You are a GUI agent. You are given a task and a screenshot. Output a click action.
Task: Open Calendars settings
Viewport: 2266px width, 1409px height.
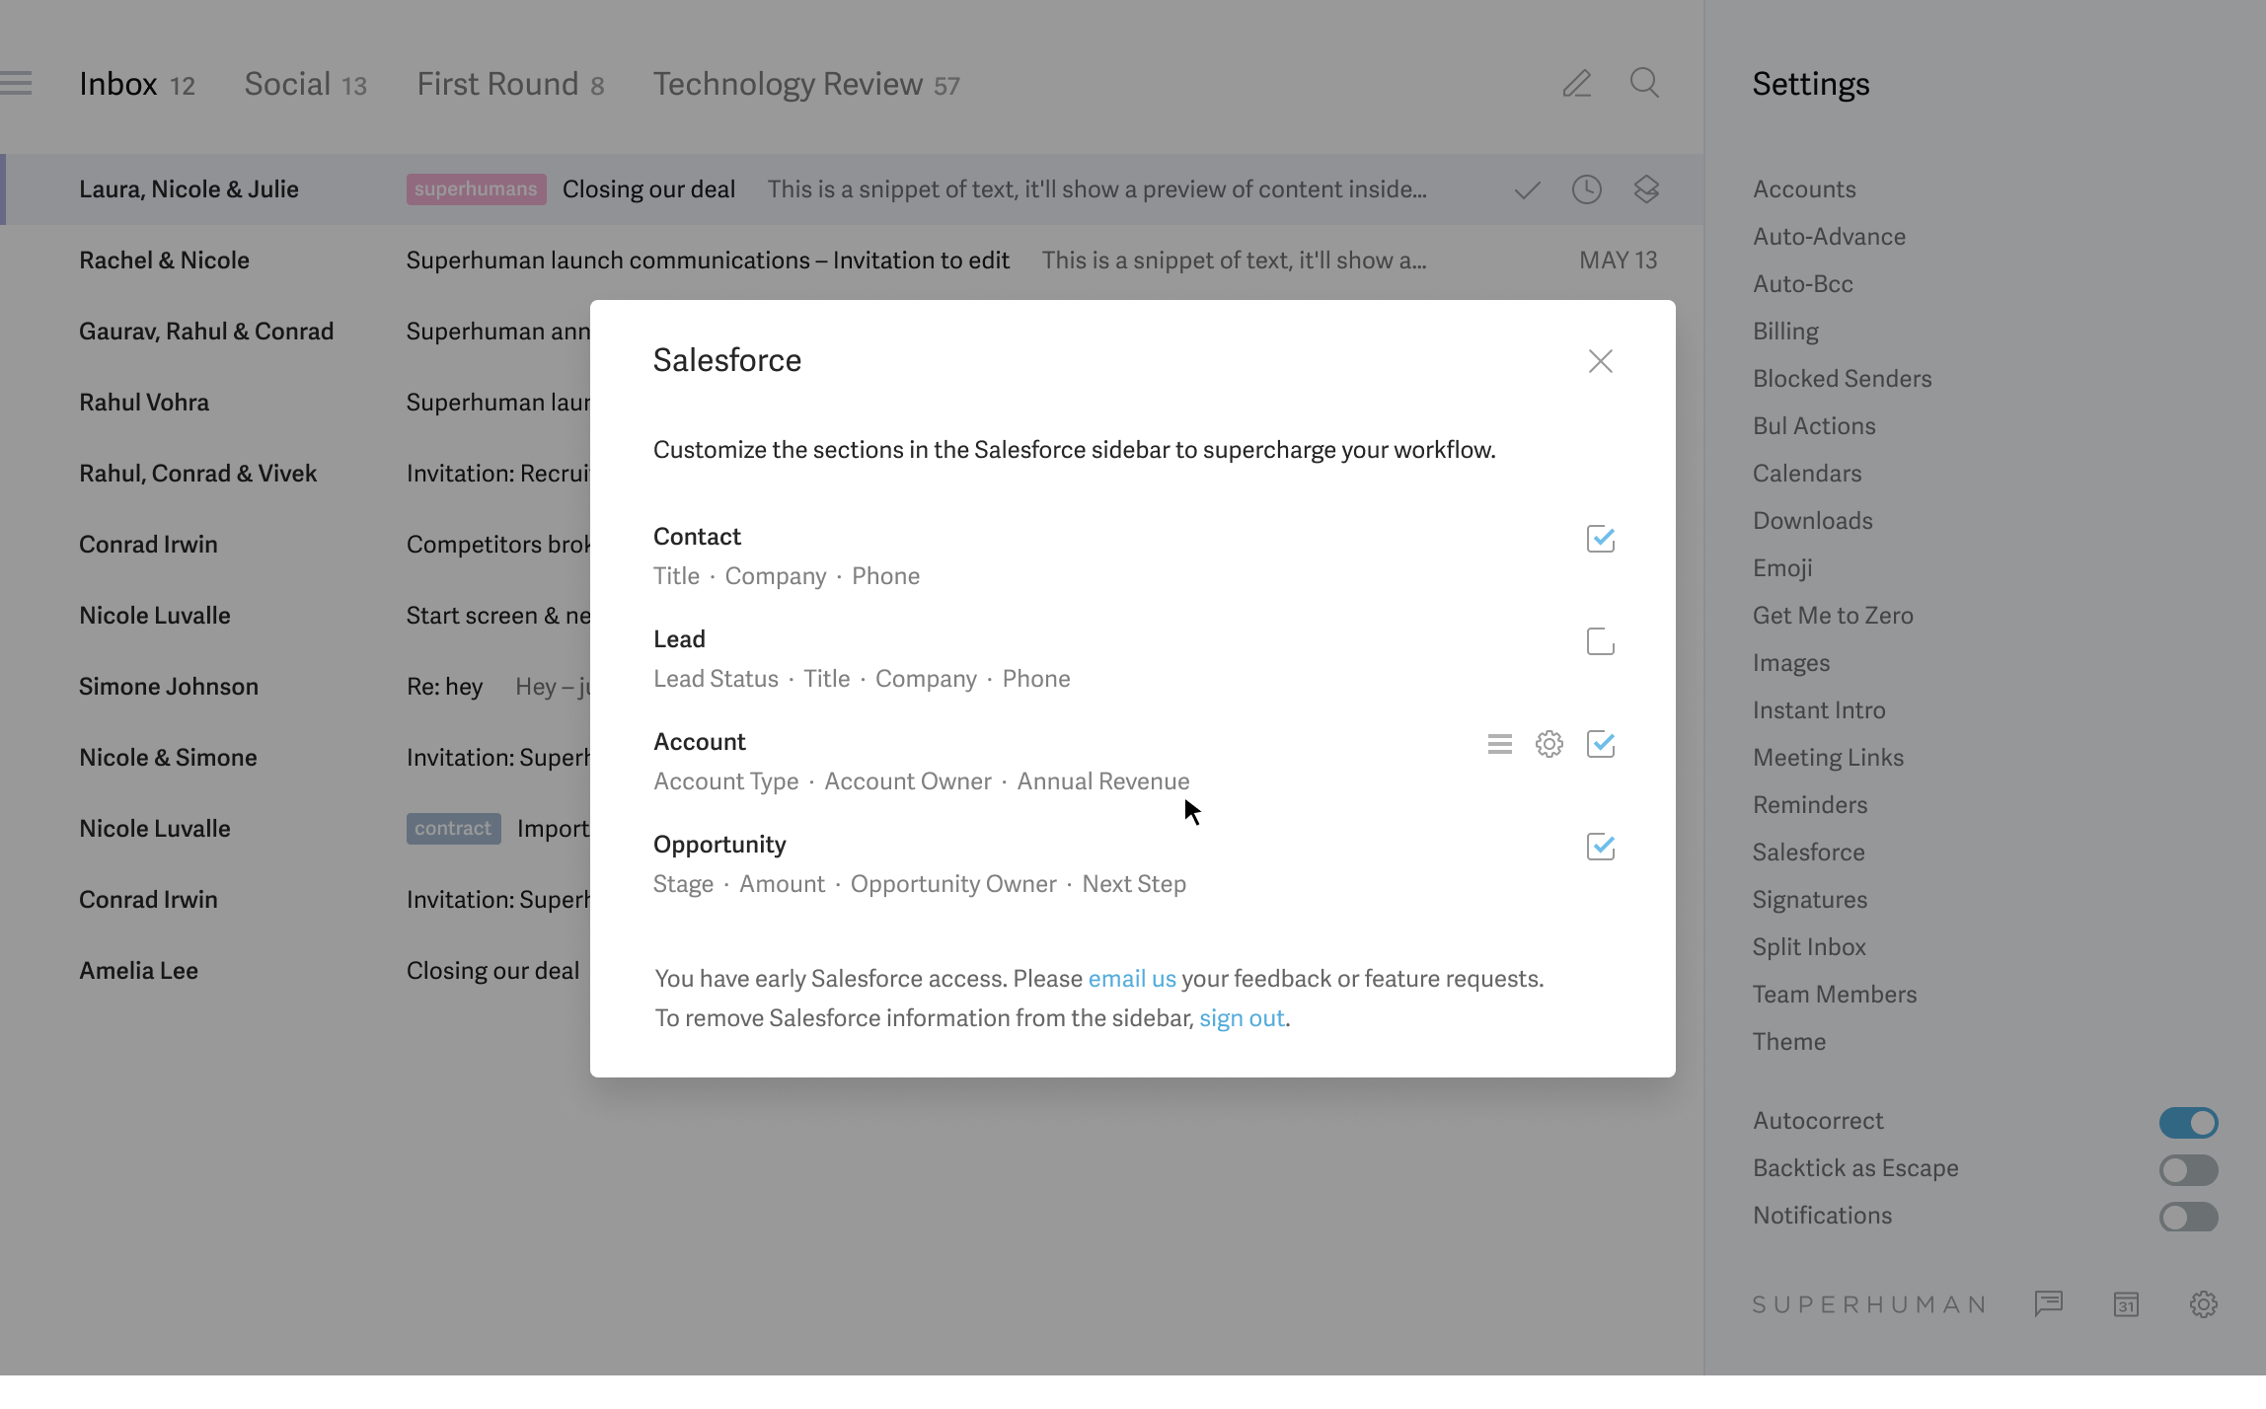[x=1807, y=474]
